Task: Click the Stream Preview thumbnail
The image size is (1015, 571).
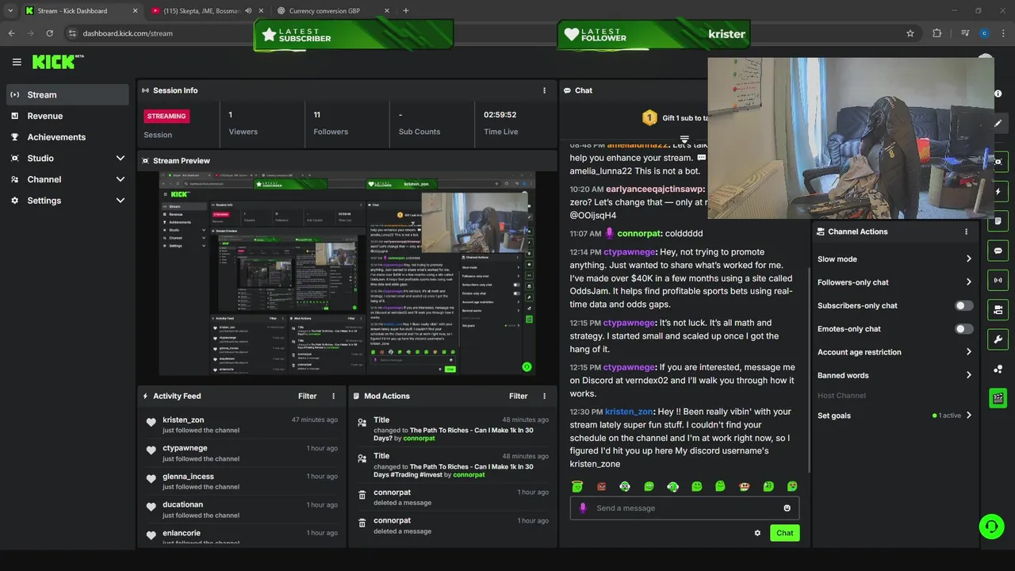Action: [x=347, y=274]
